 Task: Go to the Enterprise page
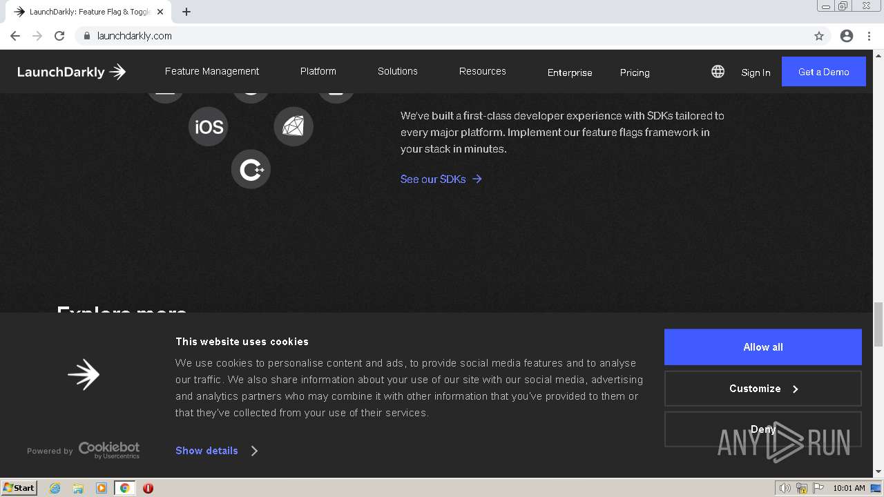[570, 72]
